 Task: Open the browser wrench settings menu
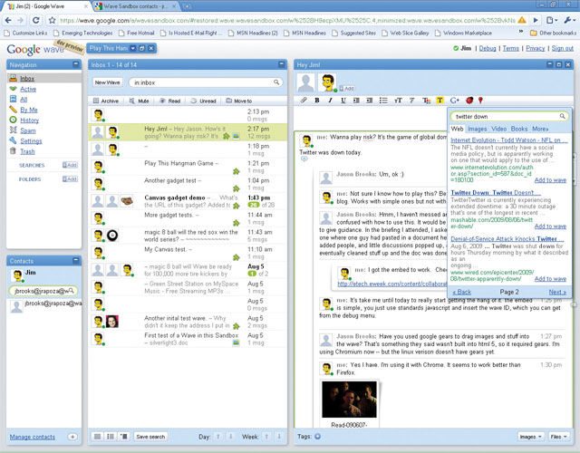(568, 20)
